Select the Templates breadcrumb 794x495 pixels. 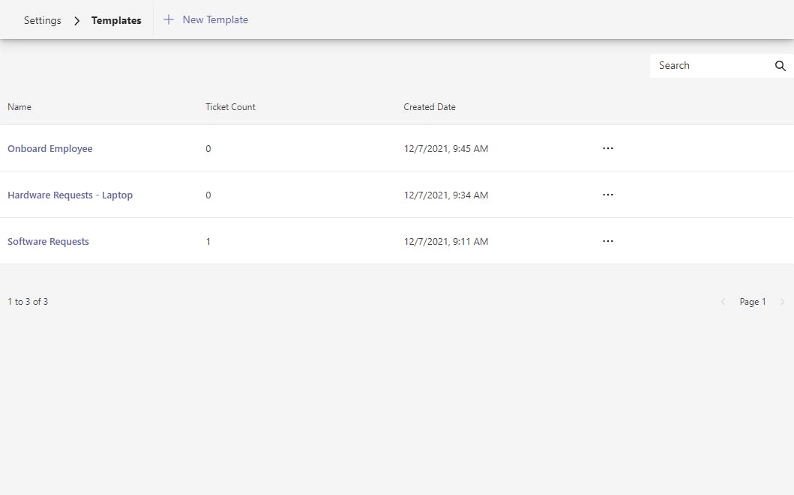click(x=116, y=20)
